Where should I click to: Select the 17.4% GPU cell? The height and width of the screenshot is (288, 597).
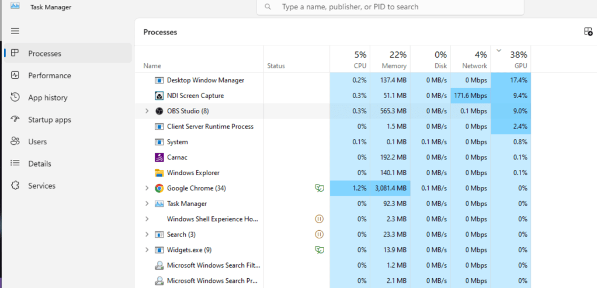[x=511, y=81]
